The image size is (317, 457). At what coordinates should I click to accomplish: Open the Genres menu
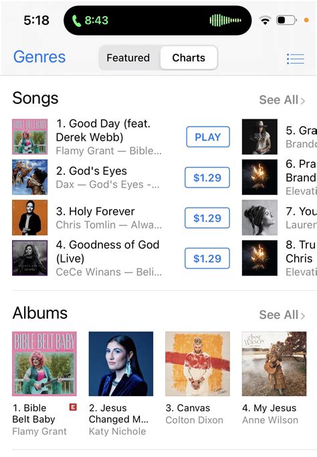click(39, 56)
